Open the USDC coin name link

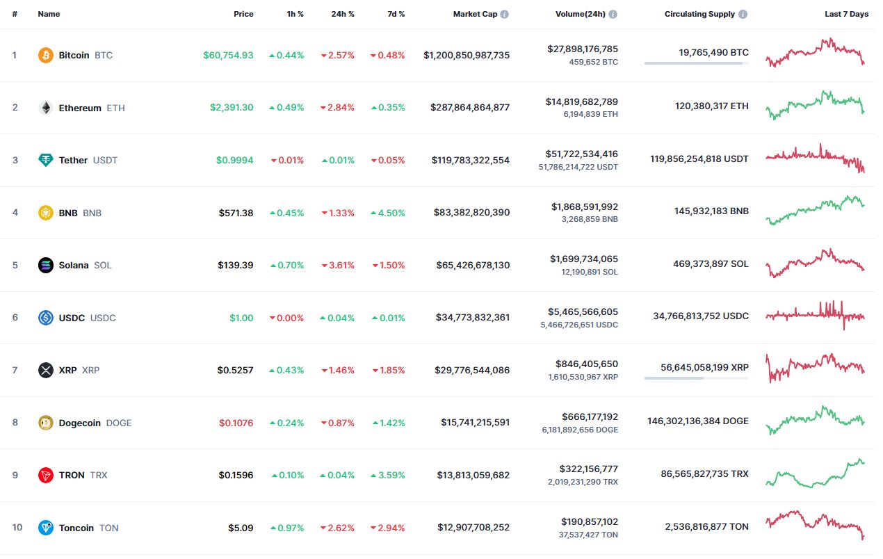72,318
